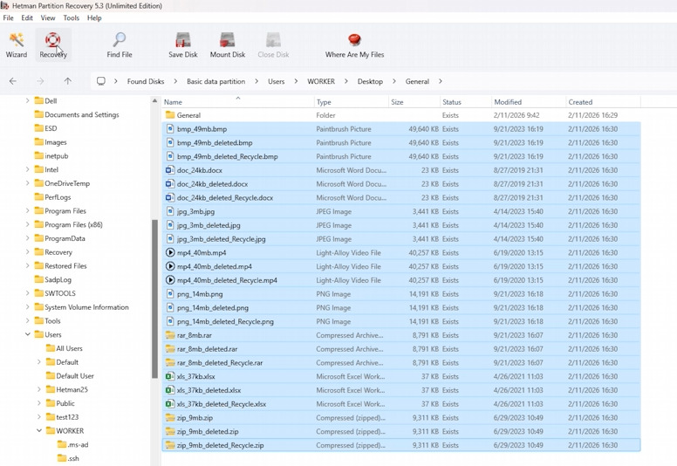Open the View menu

[48, 17]
